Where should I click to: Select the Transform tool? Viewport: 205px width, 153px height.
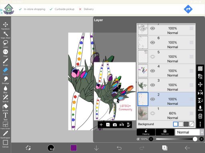pos(5,26)
